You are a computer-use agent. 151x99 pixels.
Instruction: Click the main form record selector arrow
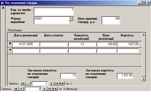[x=3, y=8]
